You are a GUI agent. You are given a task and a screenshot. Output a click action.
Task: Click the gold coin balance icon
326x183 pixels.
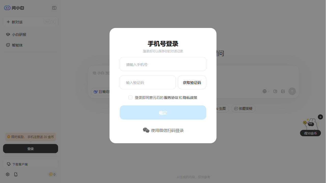coord(51,174)
